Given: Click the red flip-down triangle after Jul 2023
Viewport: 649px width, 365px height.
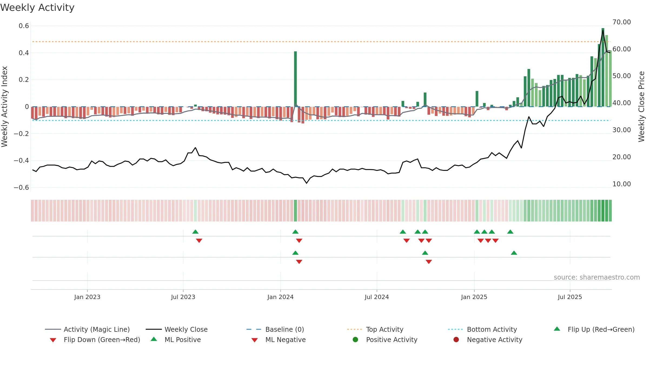Looking at the screenshot, I should [x=199, y=241].
